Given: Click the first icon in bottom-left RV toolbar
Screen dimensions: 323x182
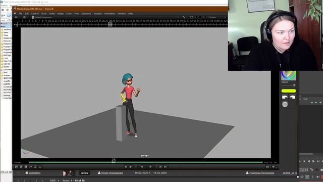Looking at the screenshot, I should point(17,167).
